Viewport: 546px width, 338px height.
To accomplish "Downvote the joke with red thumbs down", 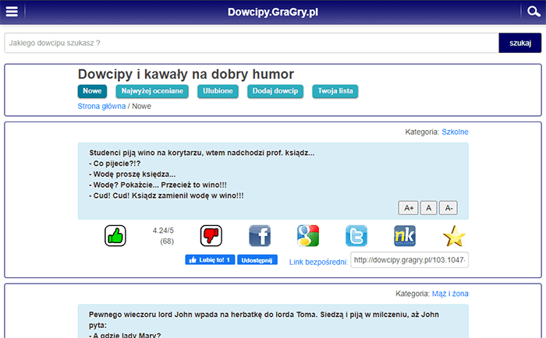I will [211, 235].
